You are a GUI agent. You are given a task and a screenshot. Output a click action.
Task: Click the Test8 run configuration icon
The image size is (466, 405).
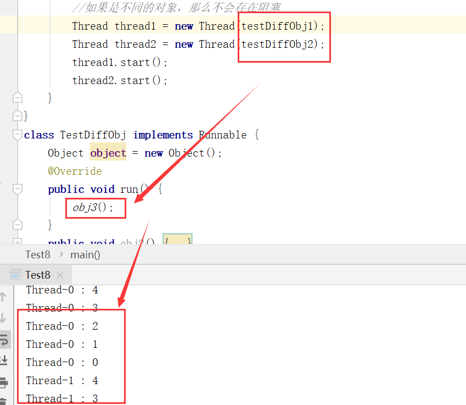[15, 275]
